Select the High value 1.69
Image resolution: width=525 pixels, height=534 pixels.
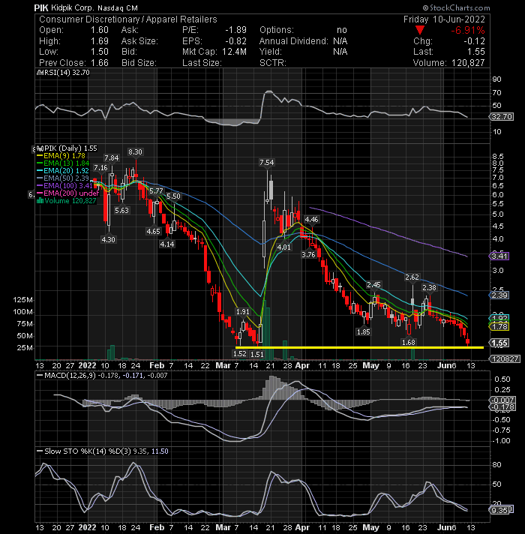click(x=100, y=41)
